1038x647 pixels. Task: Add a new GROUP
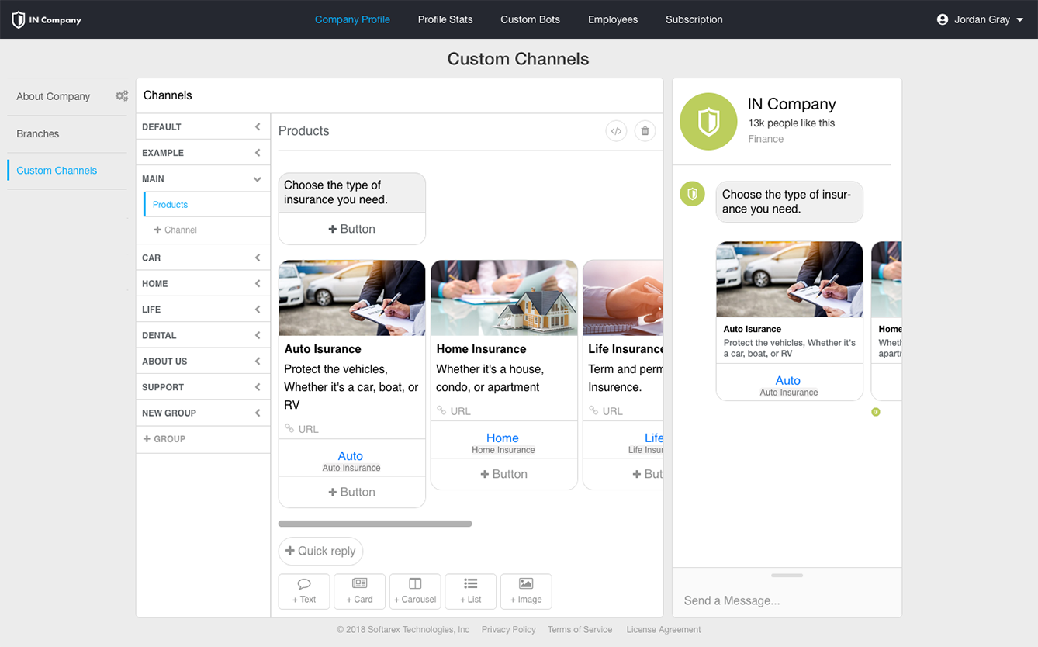(x=164, y=439)
